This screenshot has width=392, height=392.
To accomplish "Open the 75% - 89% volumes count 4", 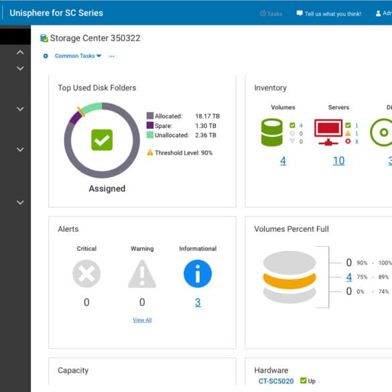I will coord(349,277).
